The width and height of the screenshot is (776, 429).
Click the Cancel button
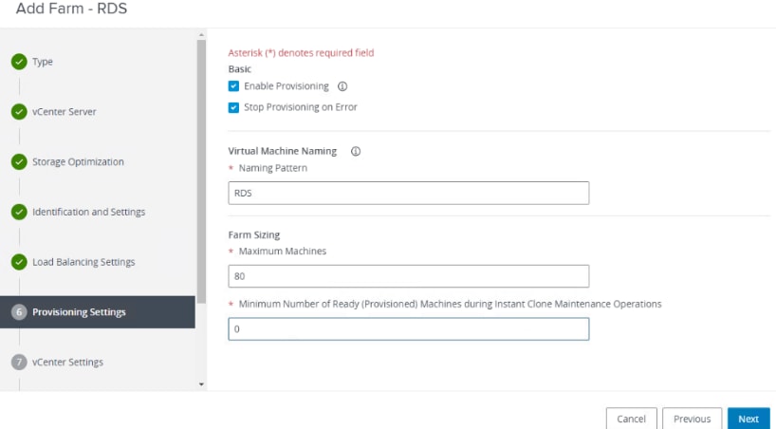631,419
